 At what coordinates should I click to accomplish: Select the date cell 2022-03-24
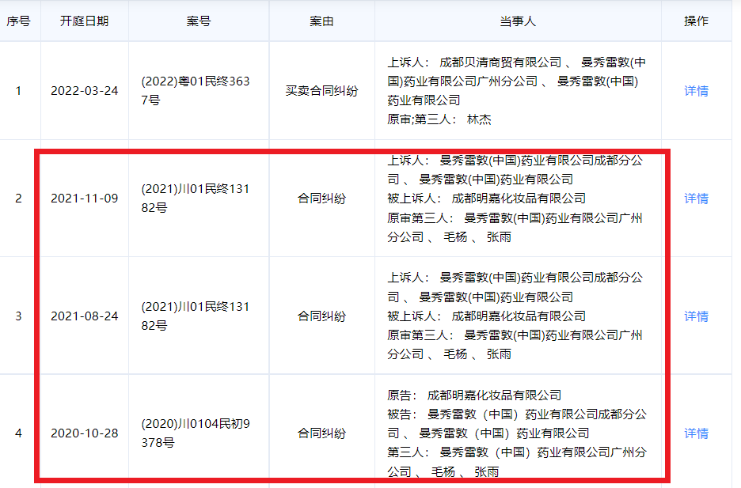[84, 91]
